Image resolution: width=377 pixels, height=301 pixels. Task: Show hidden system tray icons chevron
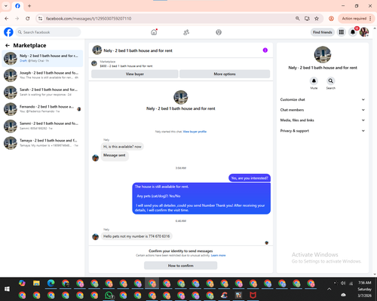tap(329, 289)
